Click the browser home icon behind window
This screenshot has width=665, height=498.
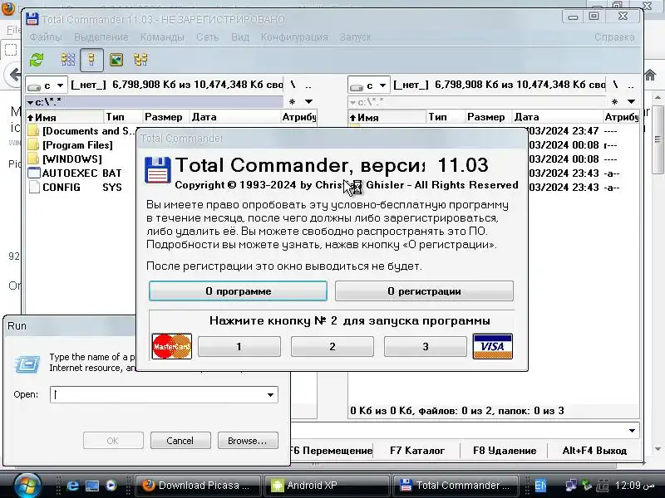tap(650, 75)
